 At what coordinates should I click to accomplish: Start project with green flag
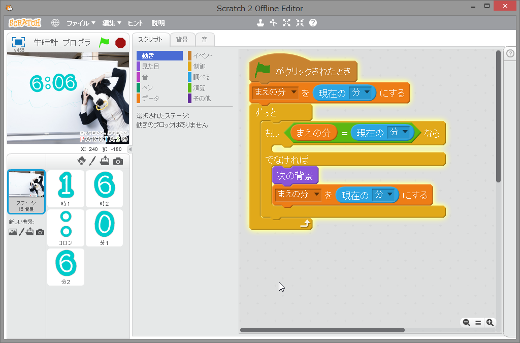(104, 43)
